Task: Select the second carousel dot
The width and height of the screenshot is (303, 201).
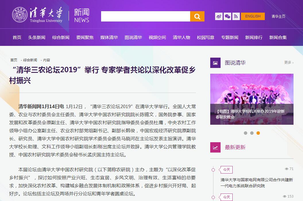Action: (x=252, y=133)
